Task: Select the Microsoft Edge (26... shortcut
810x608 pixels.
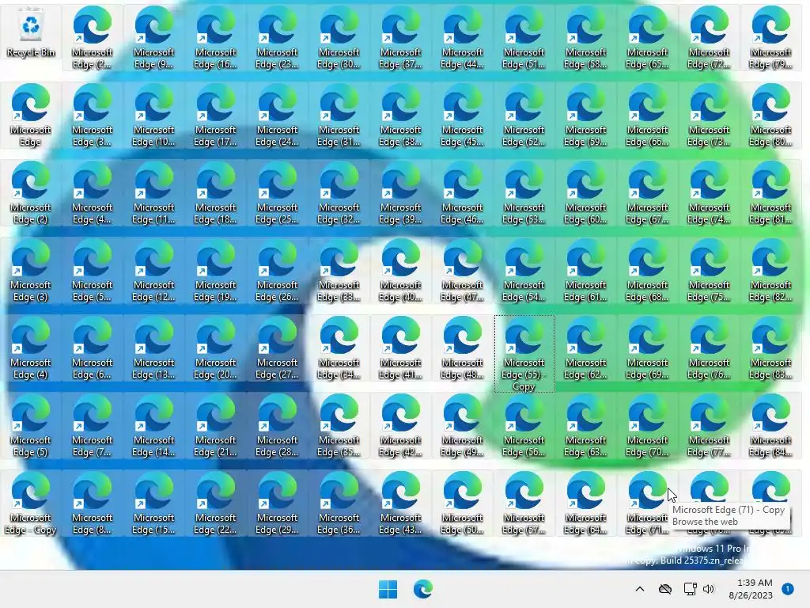Action: pos(278,271)
